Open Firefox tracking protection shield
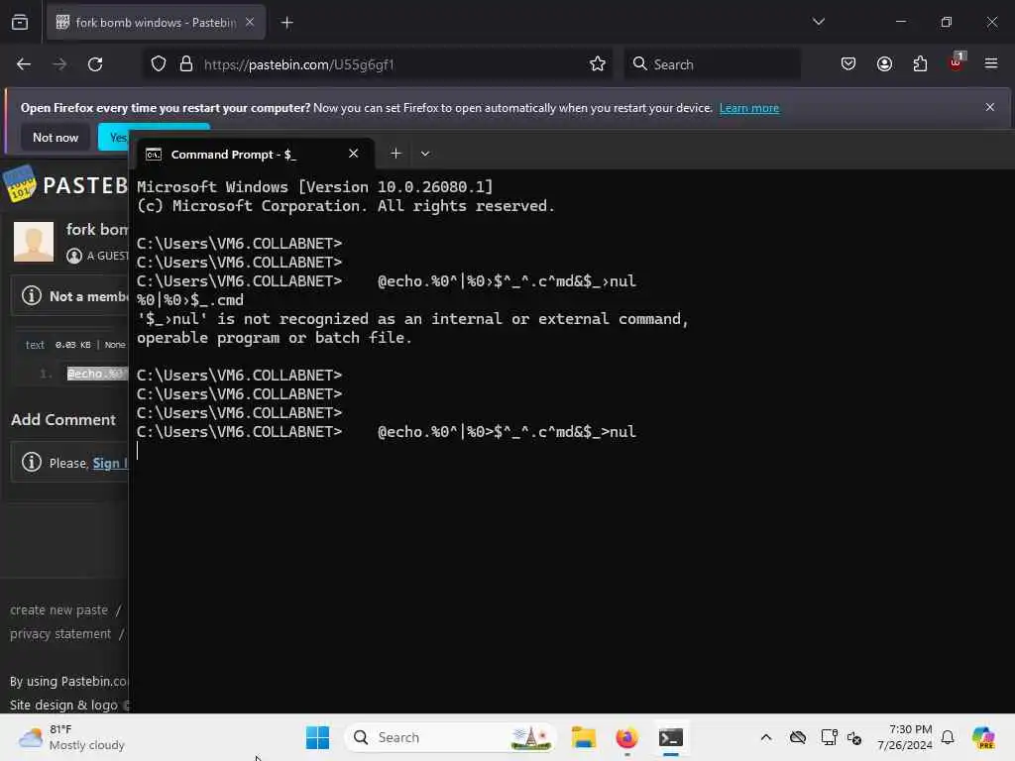Viewport: 1015px width, 761px height. pos(159,64)
